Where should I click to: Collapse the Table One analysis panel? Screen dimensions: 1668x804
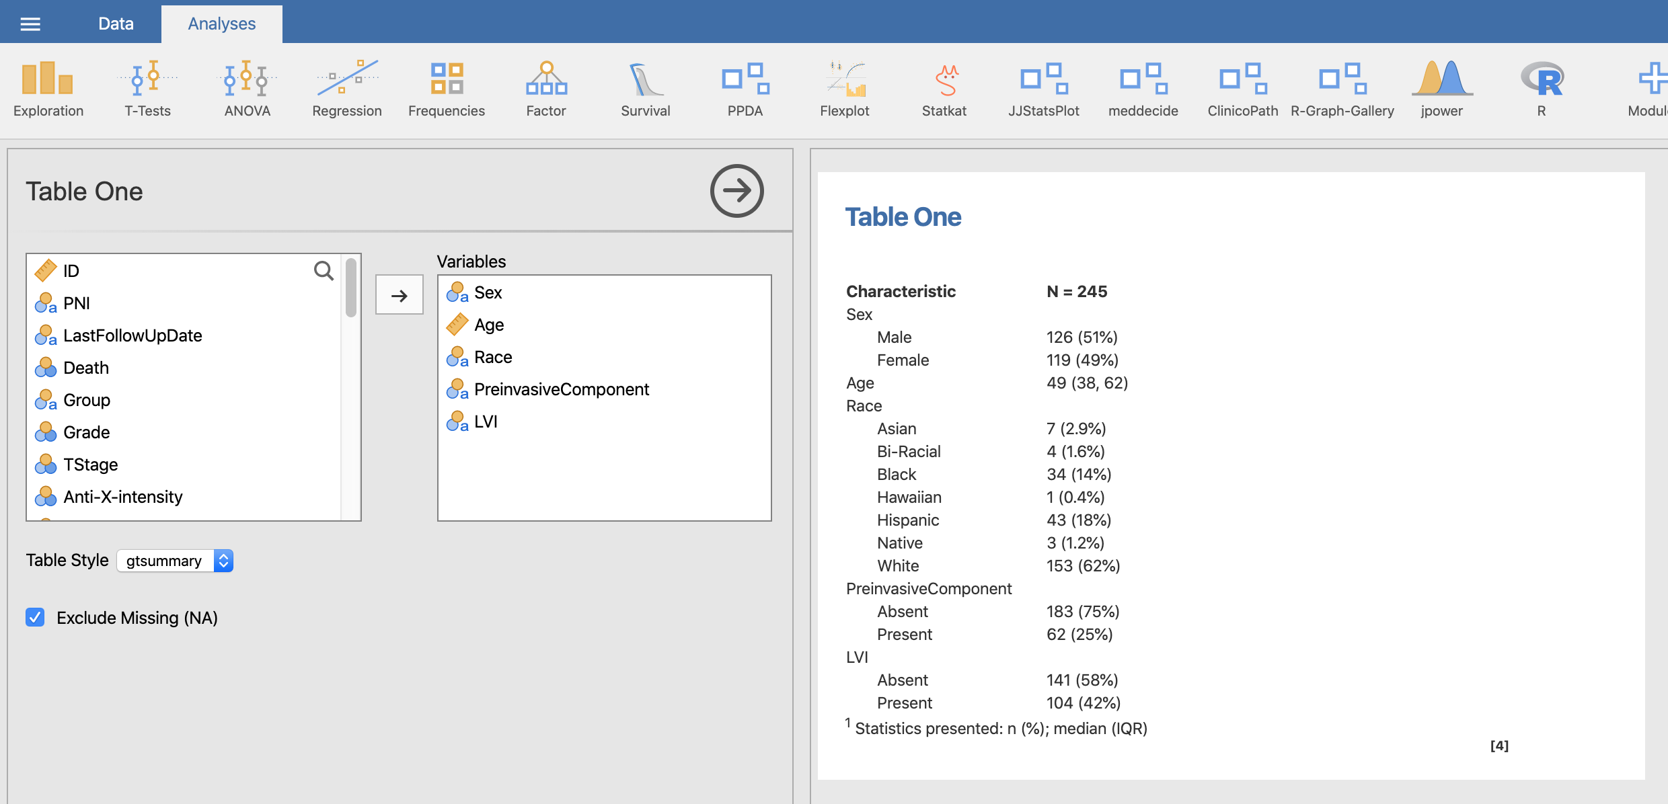click(736, 191)
